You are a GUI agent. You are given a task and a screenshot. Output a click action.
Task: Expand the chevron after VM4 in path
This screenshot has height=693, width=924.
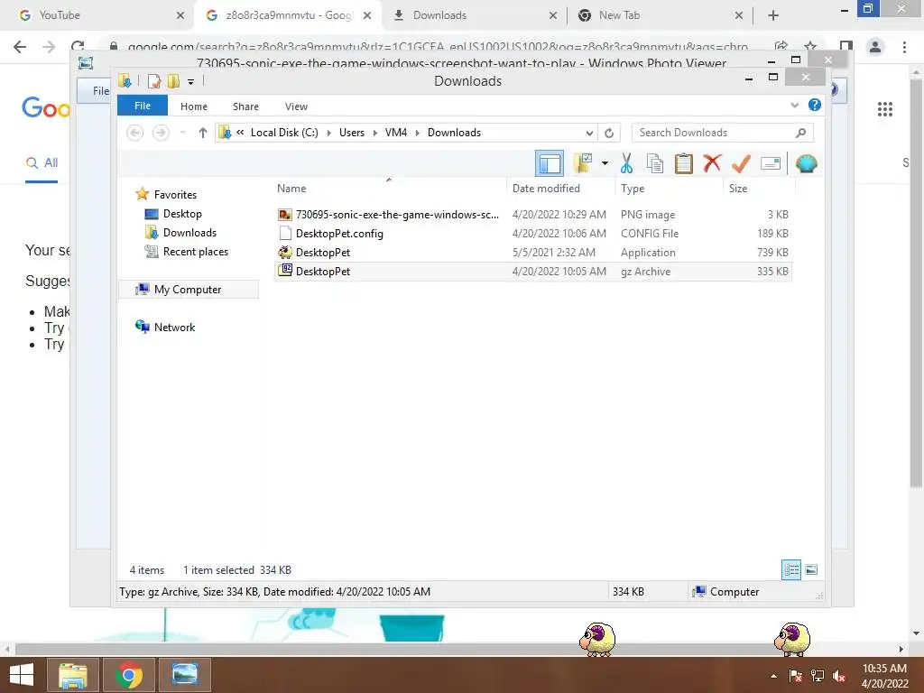417,133
